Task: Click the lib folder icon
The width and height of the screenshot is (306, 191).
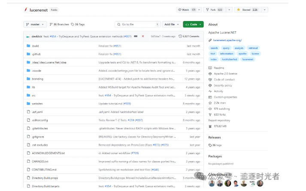Action: click(x=28, y=87)
